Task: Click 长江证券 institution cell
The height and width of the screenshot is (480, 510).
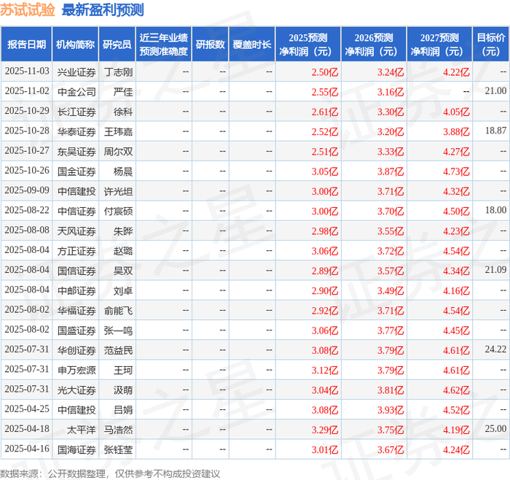Action: 76,112
